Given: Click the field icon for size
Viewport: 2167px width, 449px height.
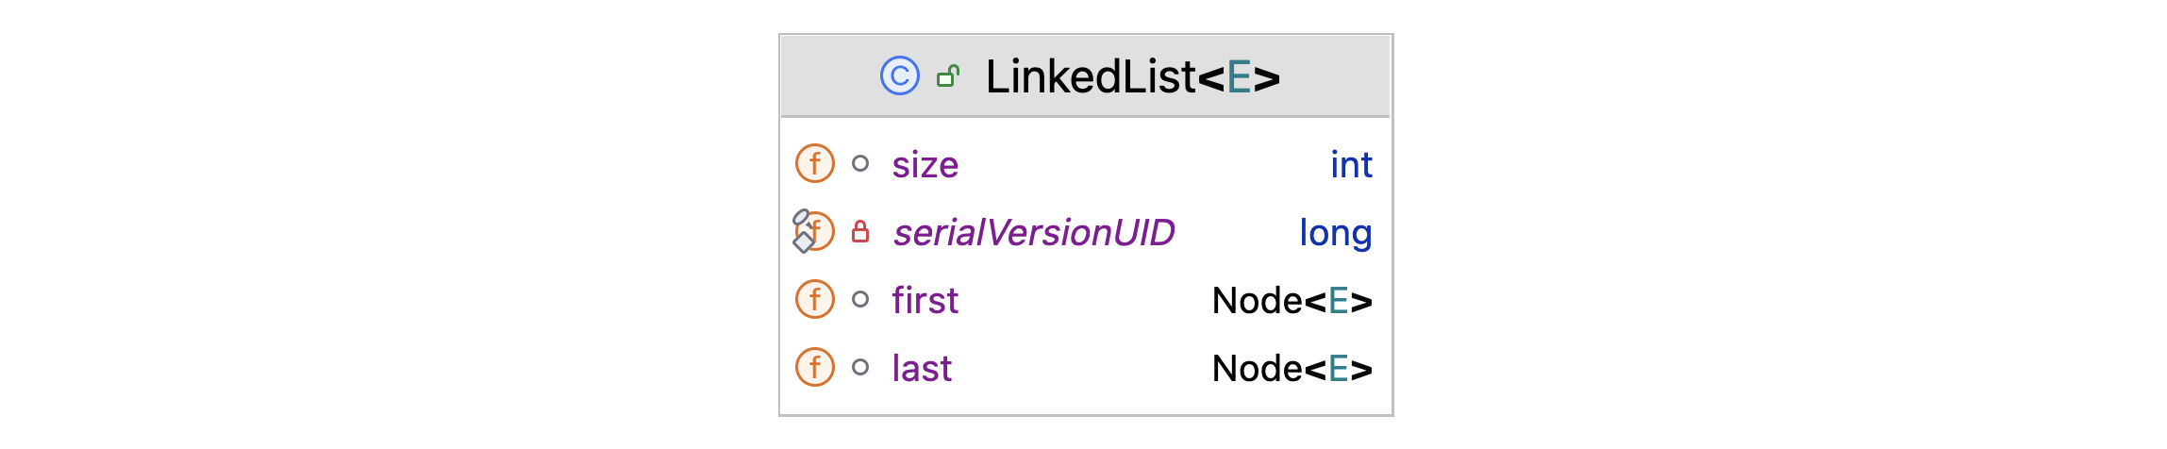Looking at the screenshot, I should pos(815,163).
